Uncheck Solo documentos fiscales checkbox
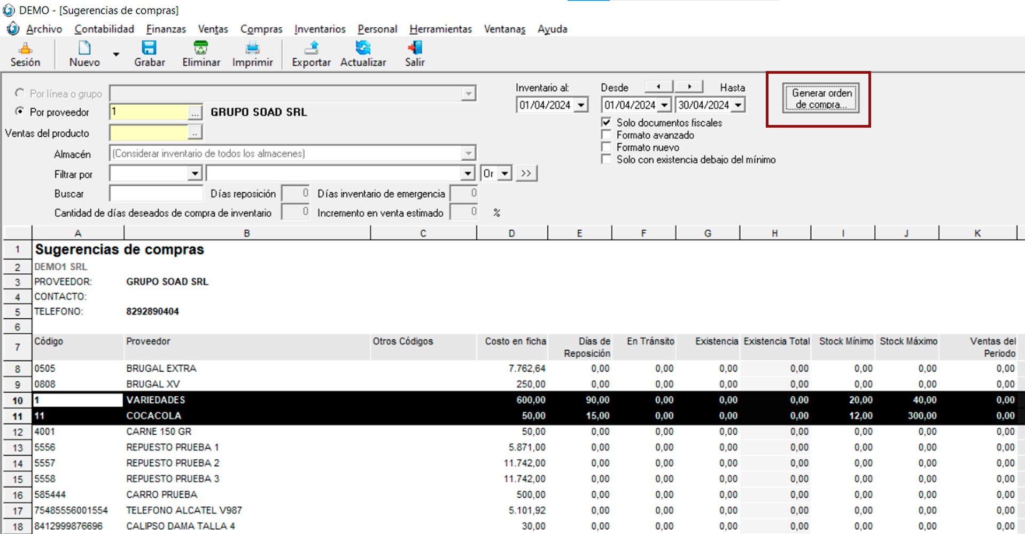 tap(607, 122)
